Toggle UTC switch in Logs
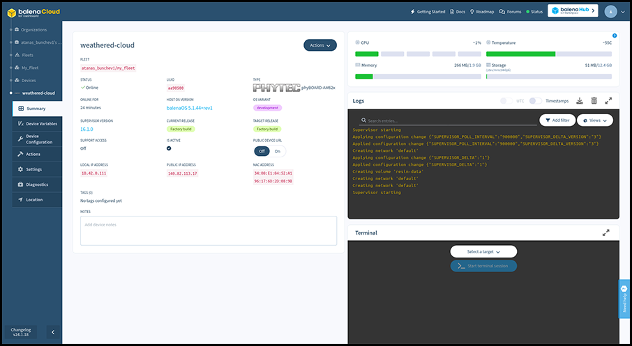This screenshot has width=632, height=346. pos(506,101)
